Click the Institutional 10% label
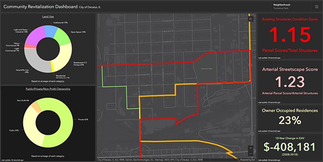 [60, 23]
